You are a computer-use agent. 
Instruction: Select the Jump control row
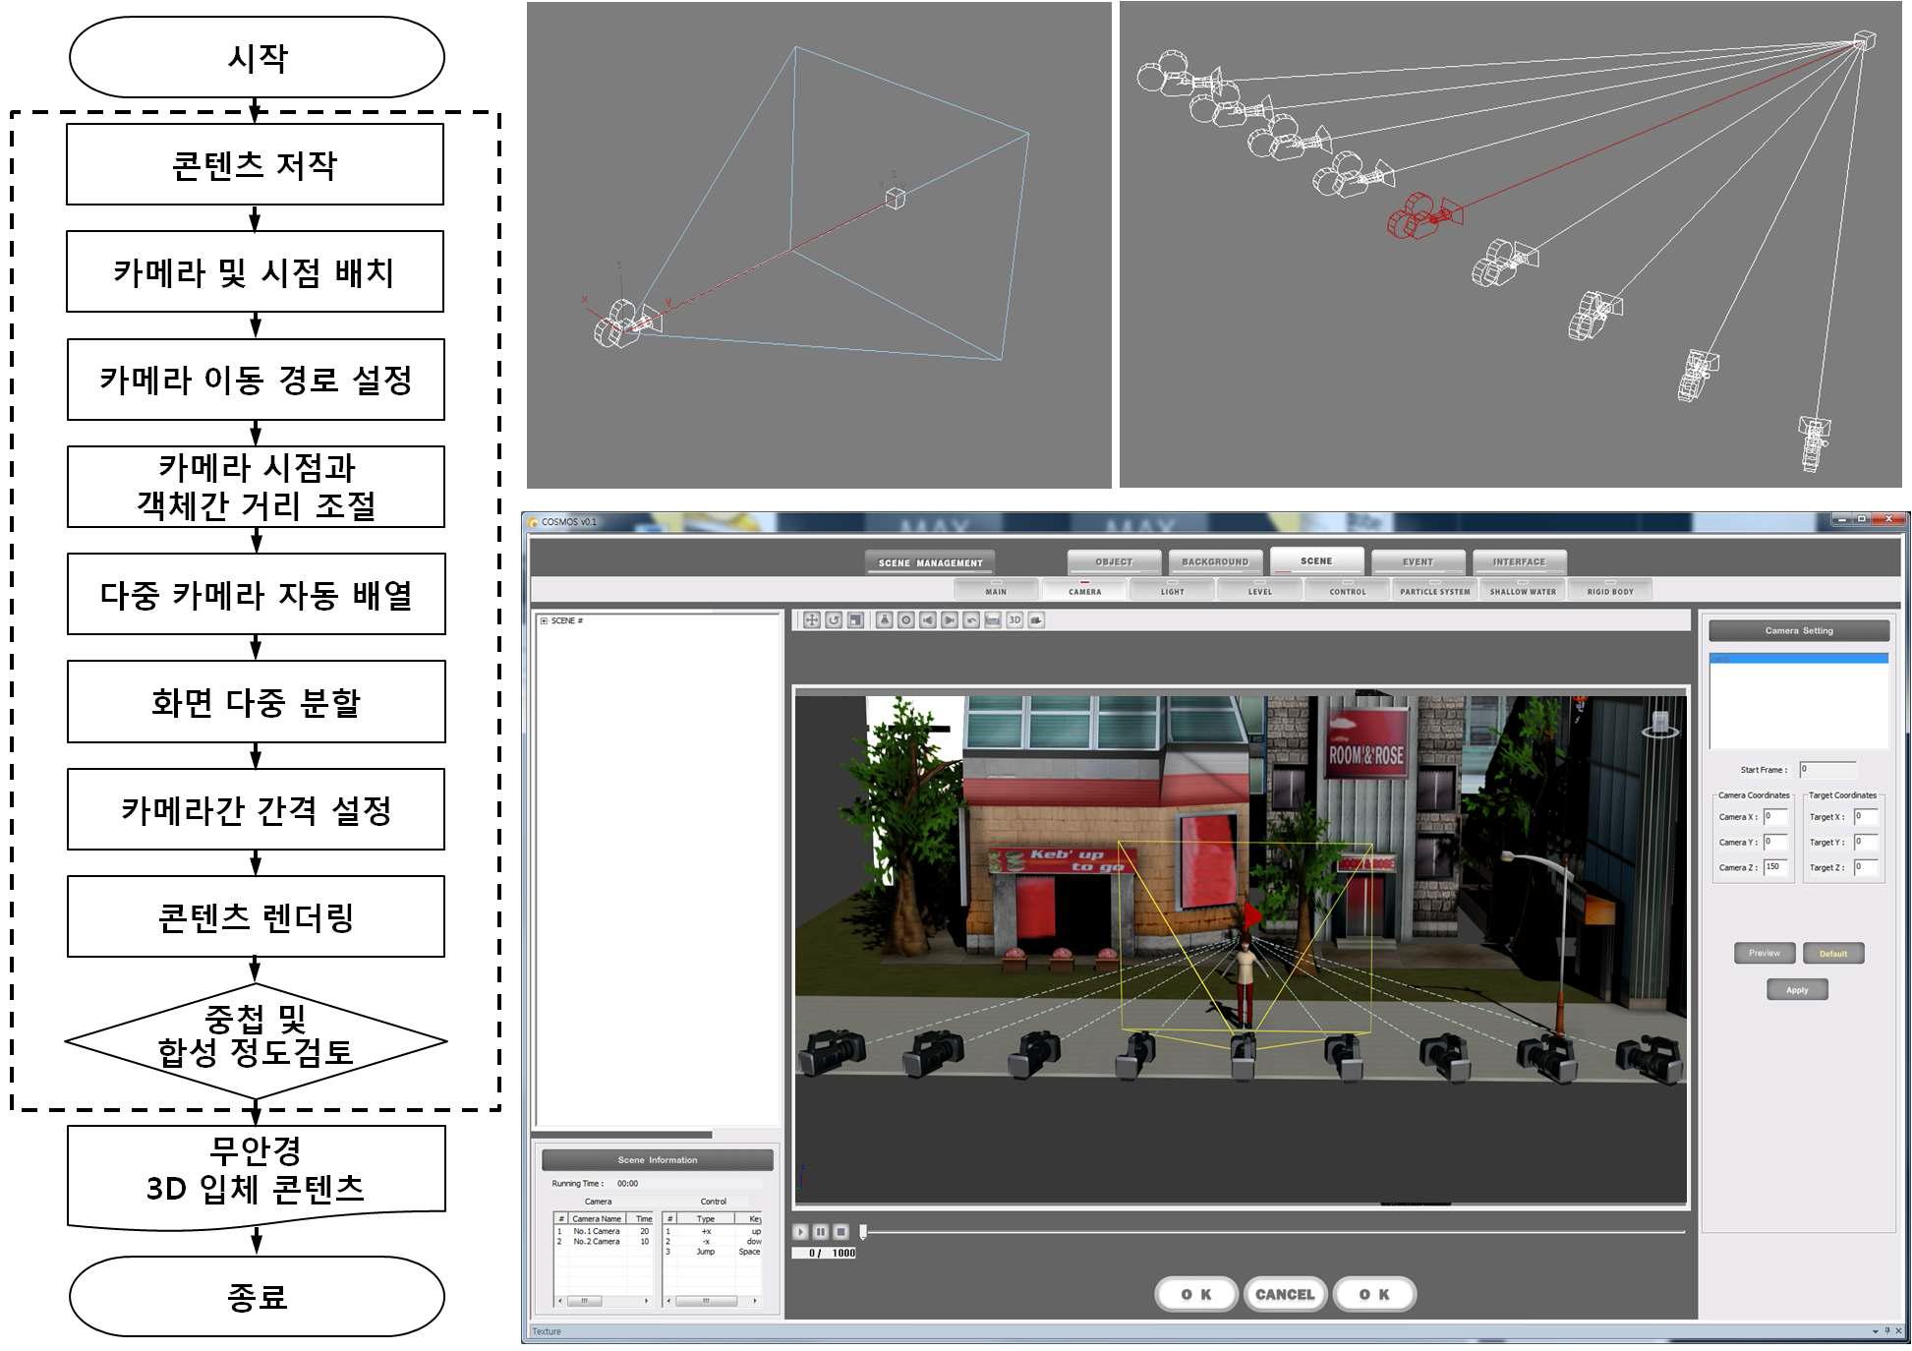point(713,1252)
